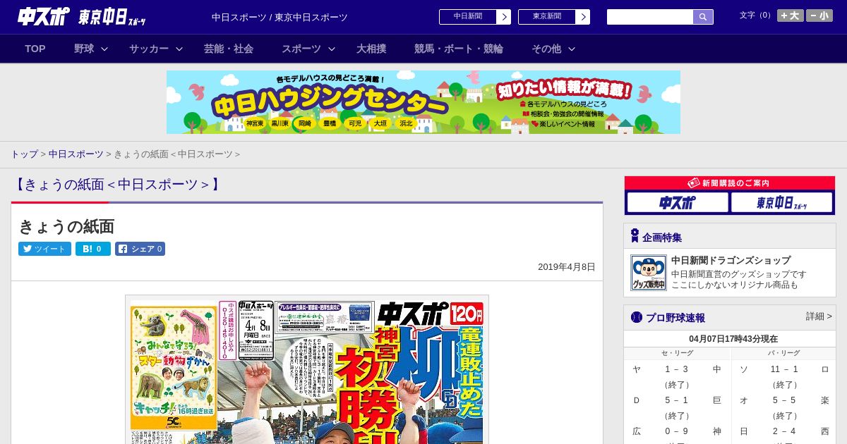Select the Ｄ 5-1 巨 game score
The width and height of the screenshot is (847, 444).
click(677, 400)
